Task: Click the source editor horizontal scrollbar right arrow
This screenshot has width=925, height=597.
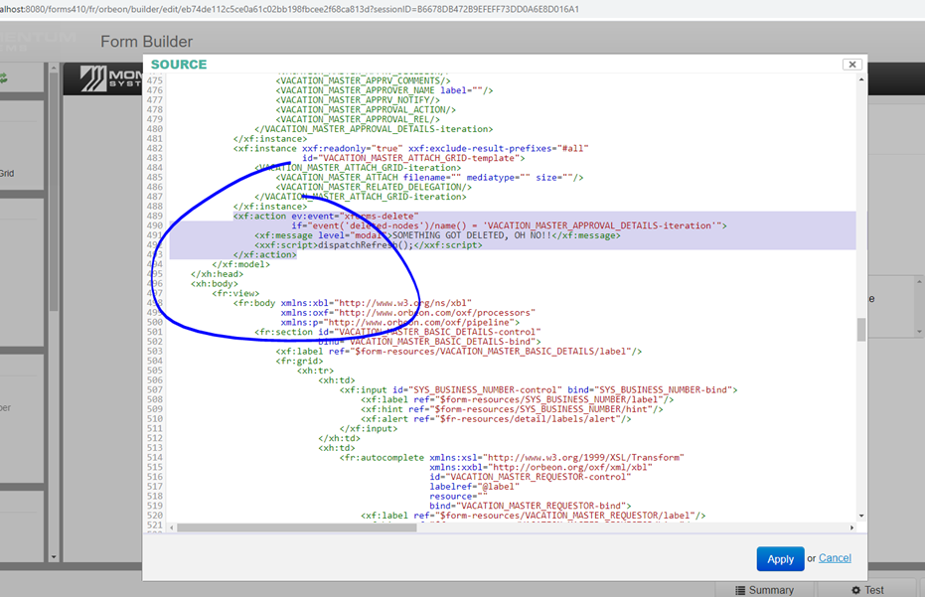Action: (851, 527)
